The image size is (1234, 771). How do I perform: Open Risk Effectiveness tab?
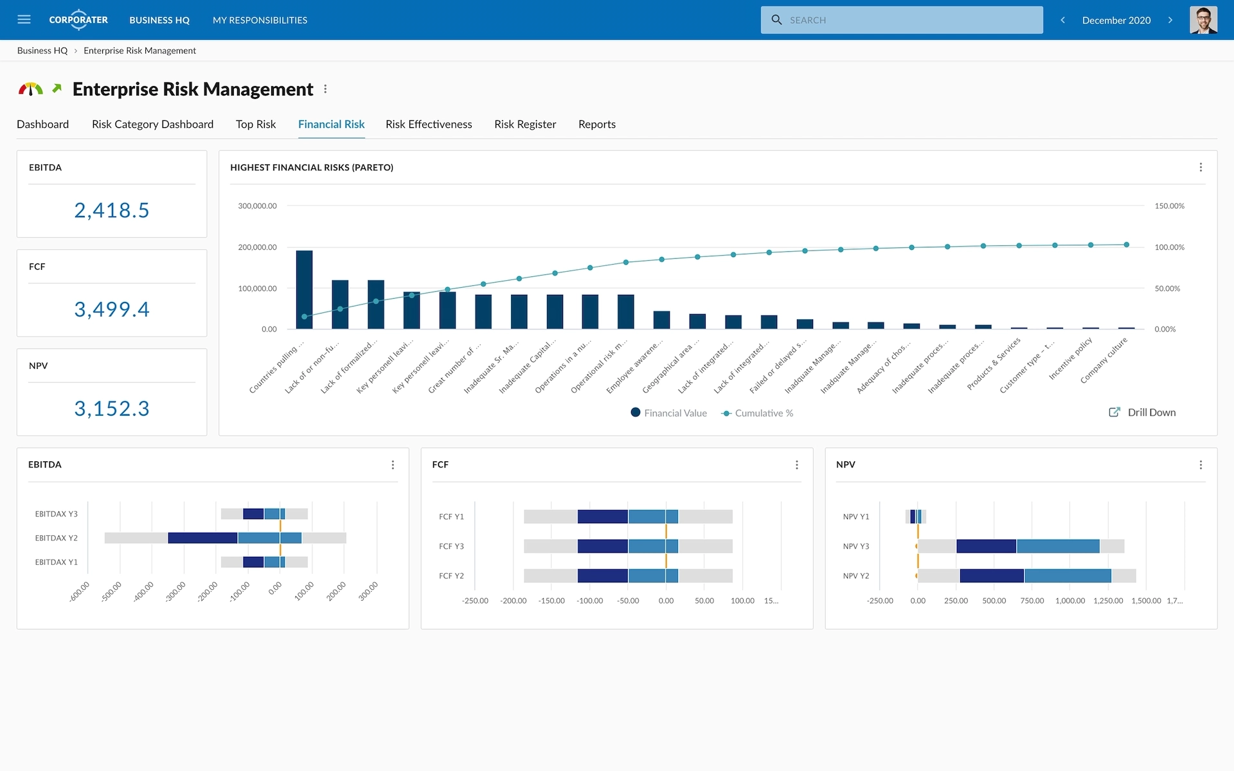point(429,124)
